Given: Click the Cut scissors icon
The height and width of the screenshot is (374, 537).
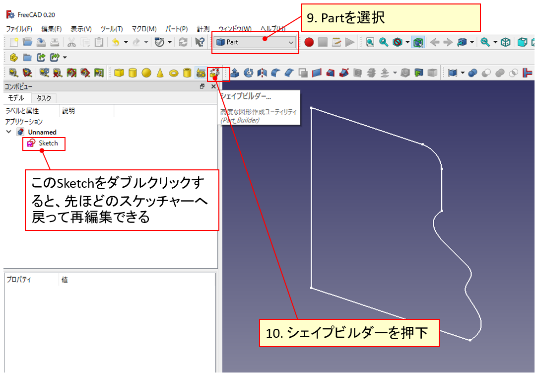Looking at the screenshot, I should [x=71, y=42].
